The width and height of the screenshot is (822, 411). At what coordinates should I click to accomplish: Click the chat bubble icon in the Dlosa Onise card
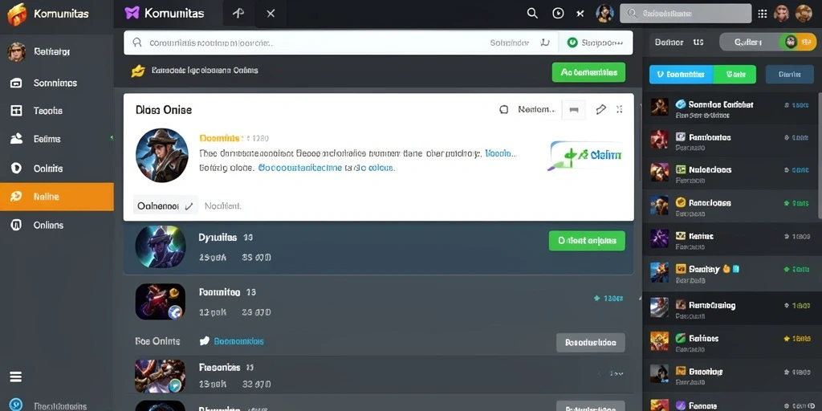(x=504, y=109)
